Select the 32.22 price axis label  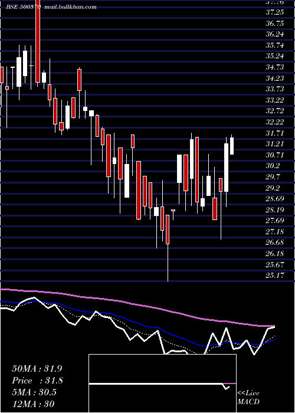[x=275, y=122]
